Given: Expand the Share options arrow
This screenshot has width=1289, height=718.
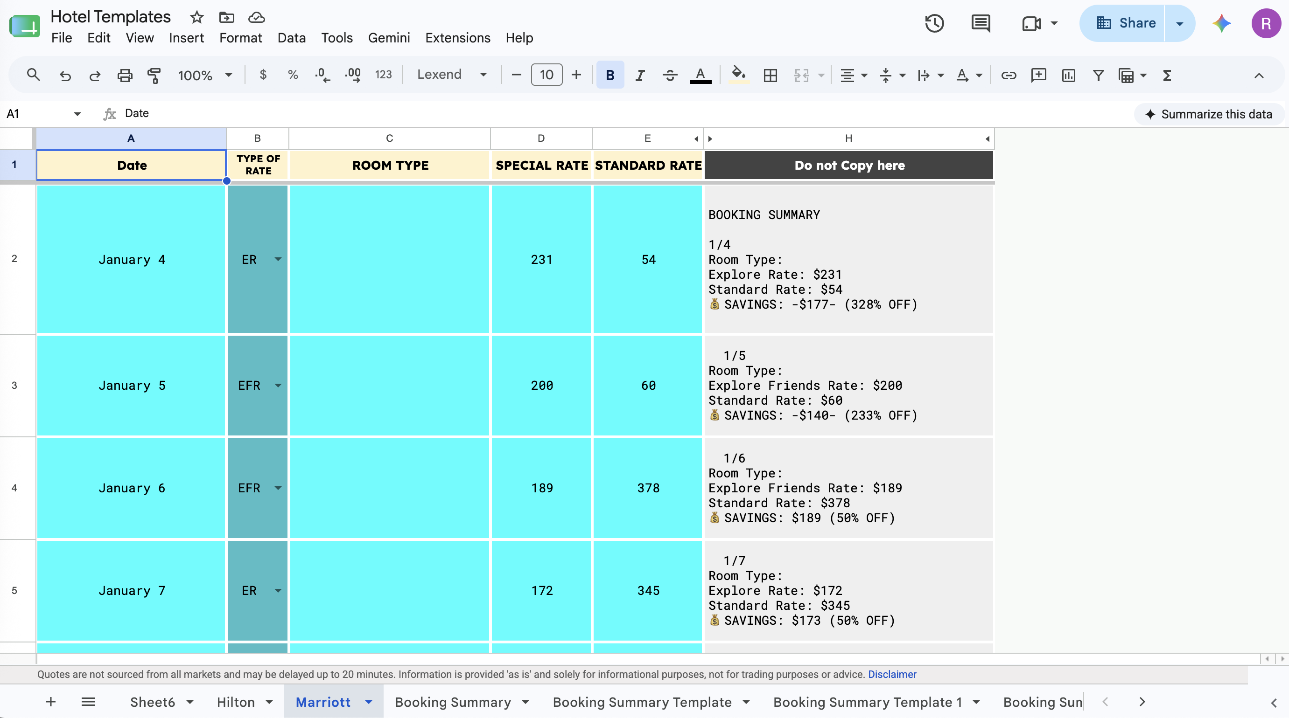Looking at the screenshot, I should [x=1179, y=23].
